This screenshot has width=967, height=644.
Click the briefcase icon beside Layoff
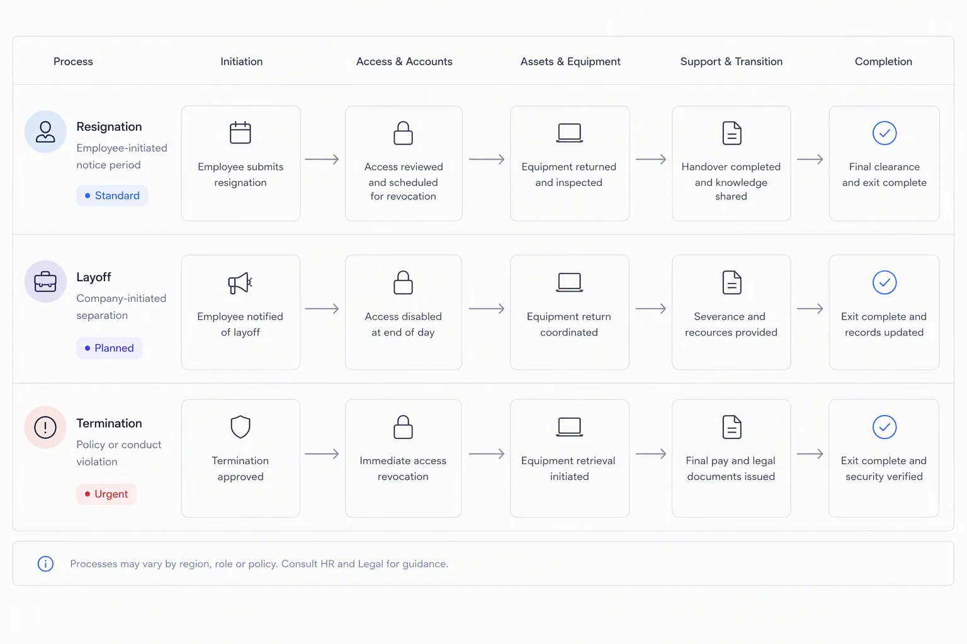click(45, 282)
